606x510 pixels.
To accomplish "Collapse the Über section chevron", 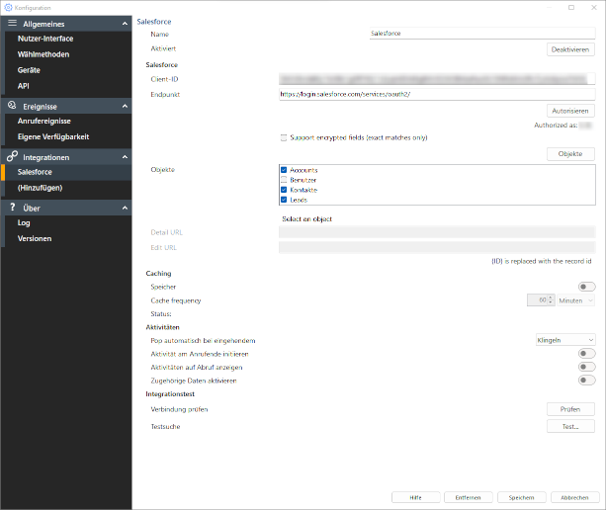I will pos(125,208).
